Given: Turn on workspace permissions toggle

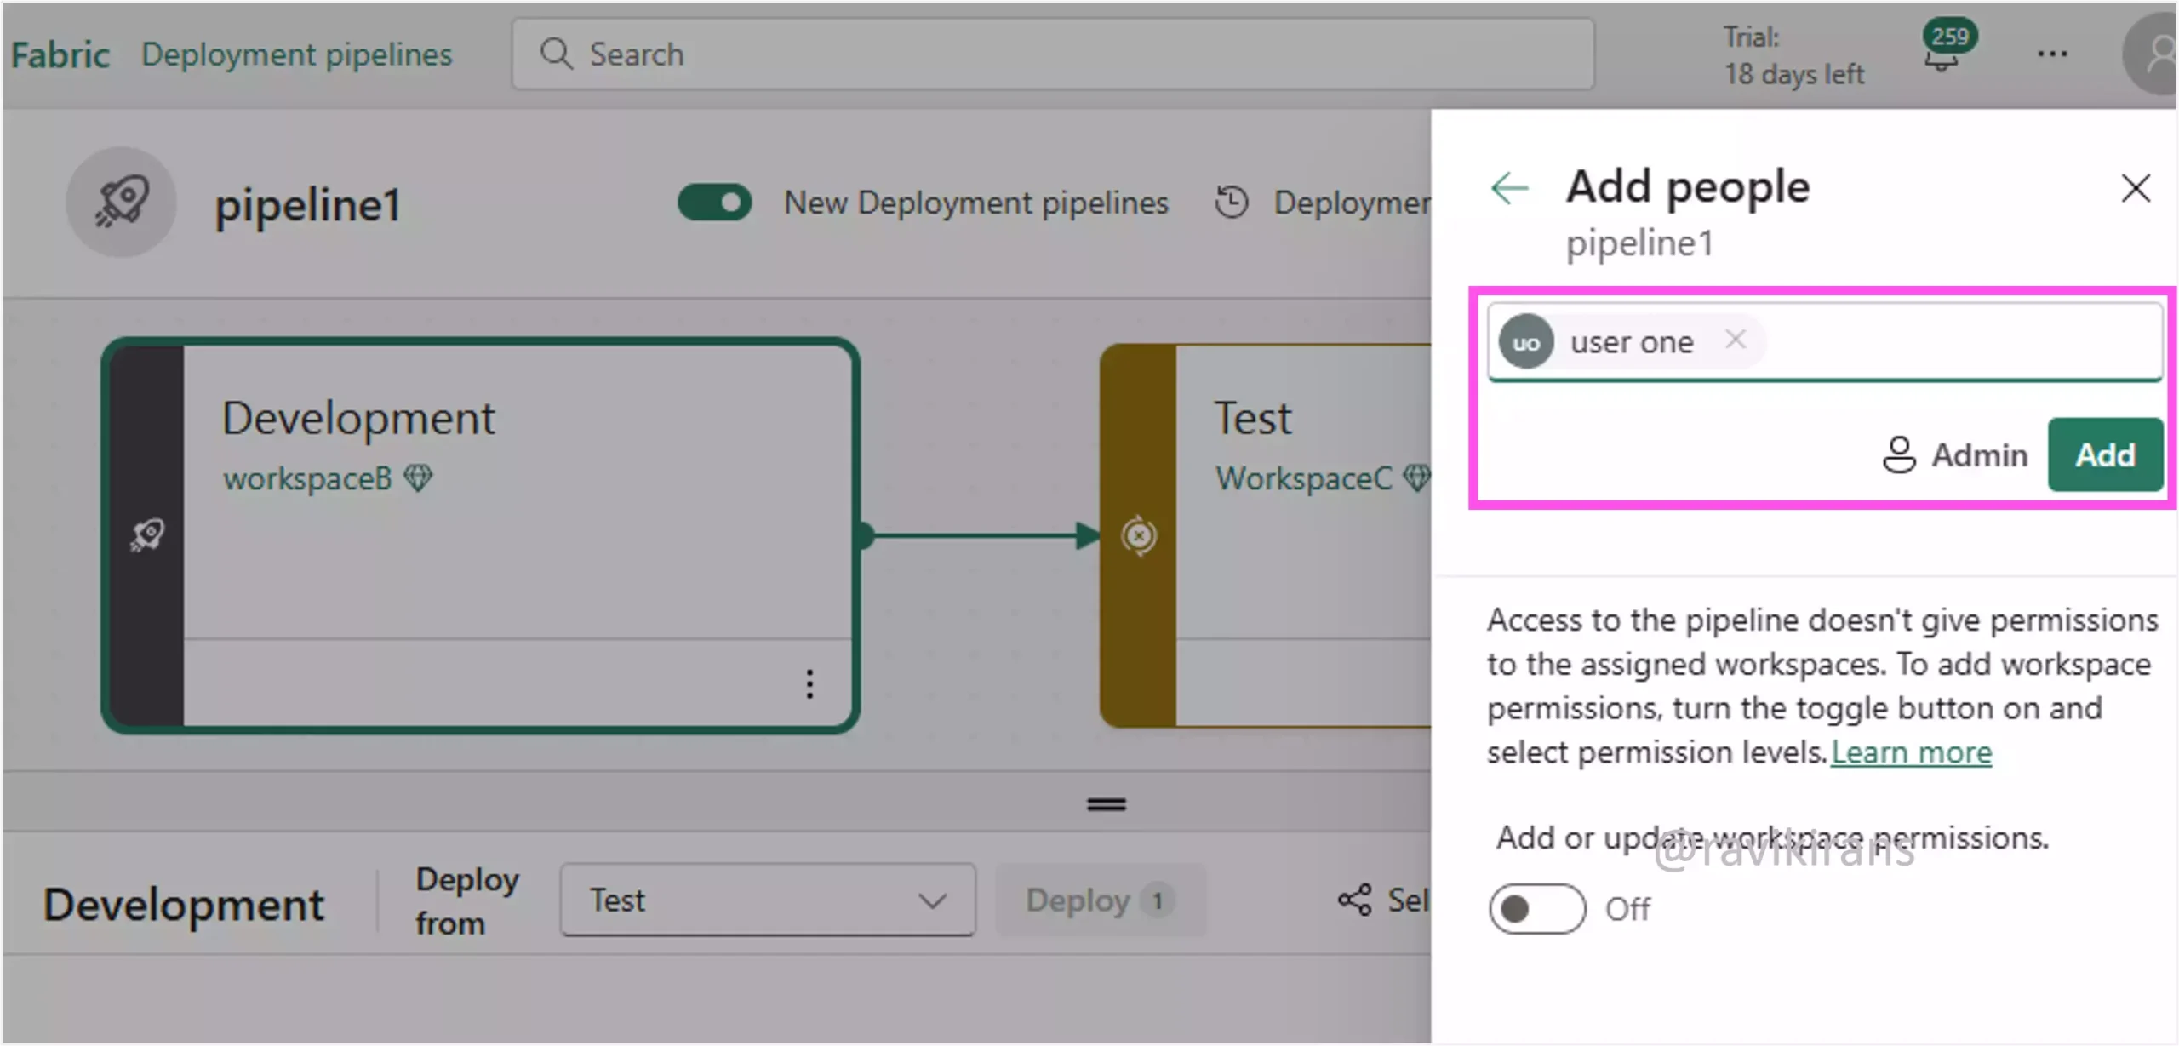Looking at the screenshot, I should pyautogui.click(x=1537, y=909).
